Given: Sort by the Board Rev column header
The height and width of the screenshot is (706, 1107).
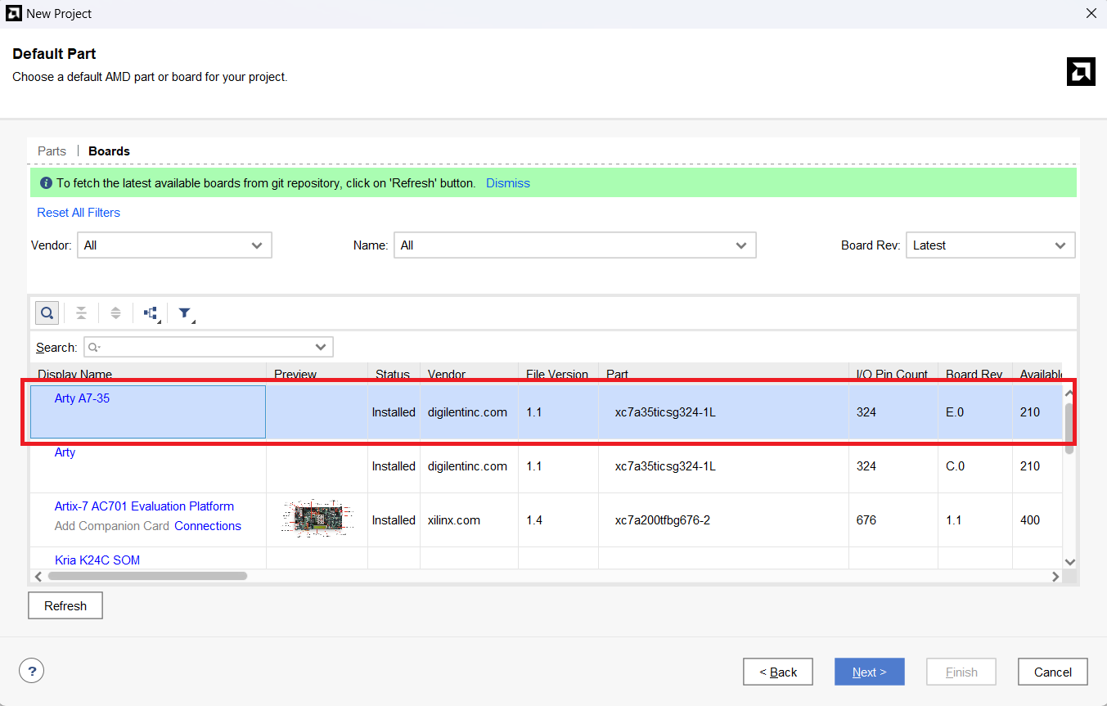Looking at the screenshot, I should pyautogui.click(x=974, y=374).
